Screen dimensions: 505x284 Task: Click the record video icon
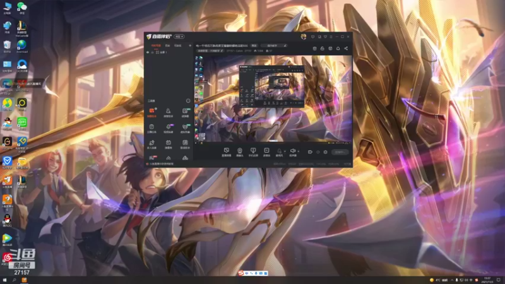(310, 152)
